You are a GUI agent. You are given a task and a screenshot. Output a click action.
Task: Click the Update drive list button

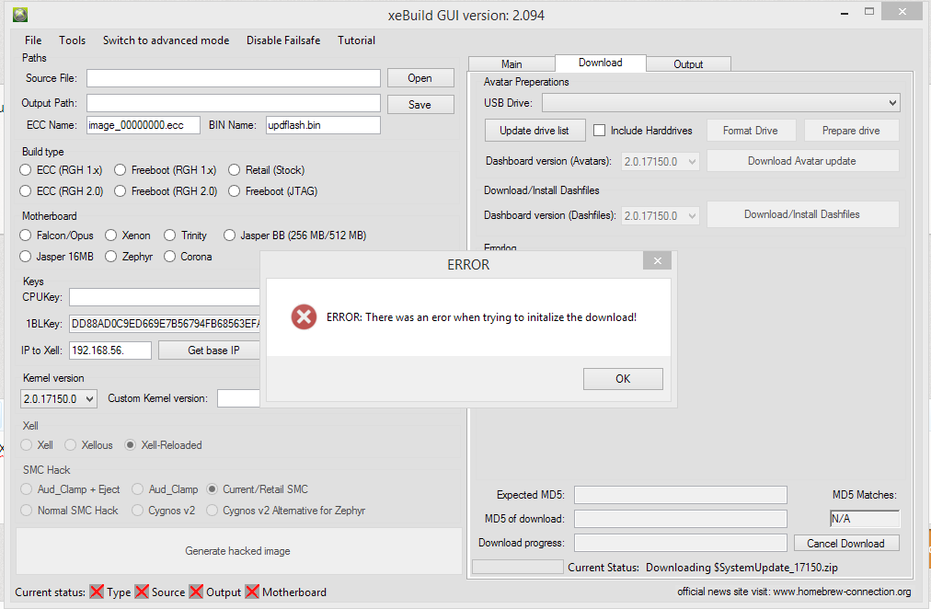(535, 131)
